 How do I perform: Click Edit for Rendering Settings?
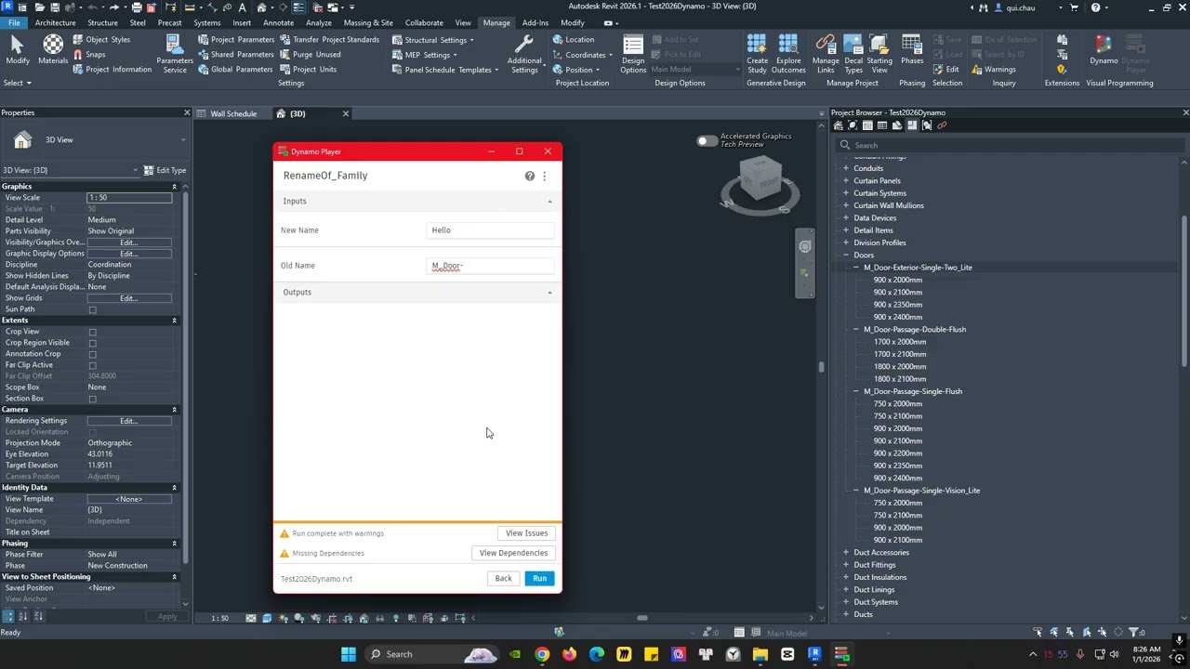[128, 421]
